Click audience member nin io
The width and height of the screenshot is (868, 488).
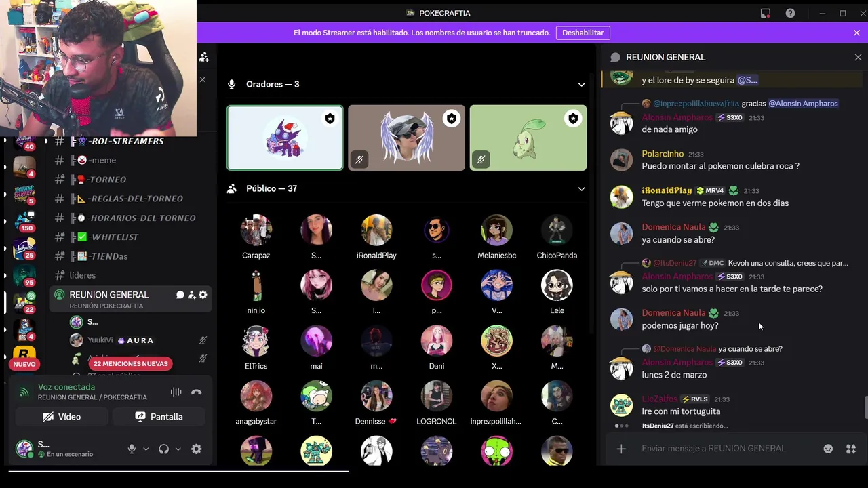256,292
